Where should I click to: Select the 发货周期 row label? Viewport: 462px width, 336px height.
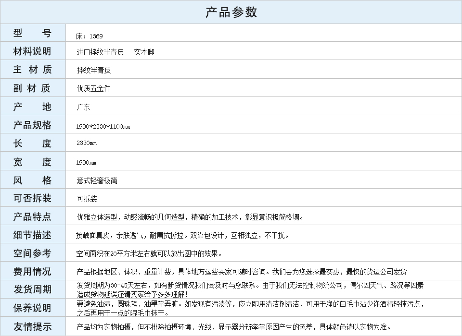click(32, 289)
